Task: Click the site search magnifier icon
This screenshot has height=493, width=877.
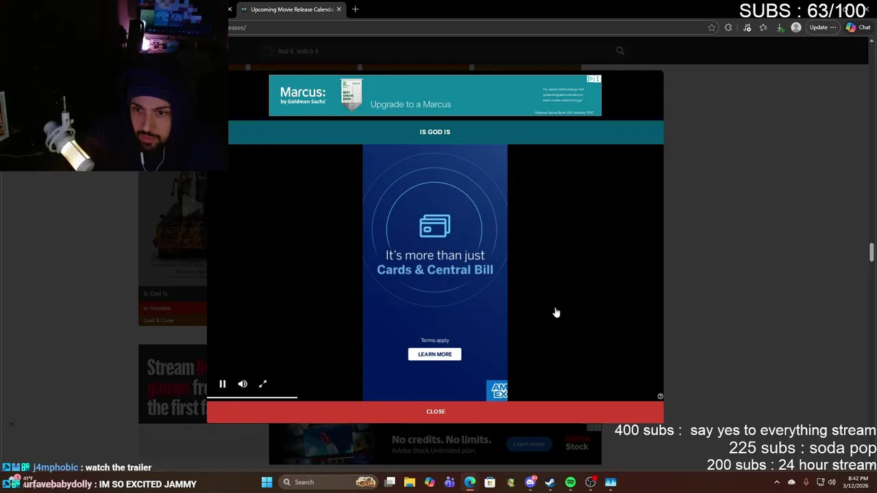Action: tap(620, 51)
